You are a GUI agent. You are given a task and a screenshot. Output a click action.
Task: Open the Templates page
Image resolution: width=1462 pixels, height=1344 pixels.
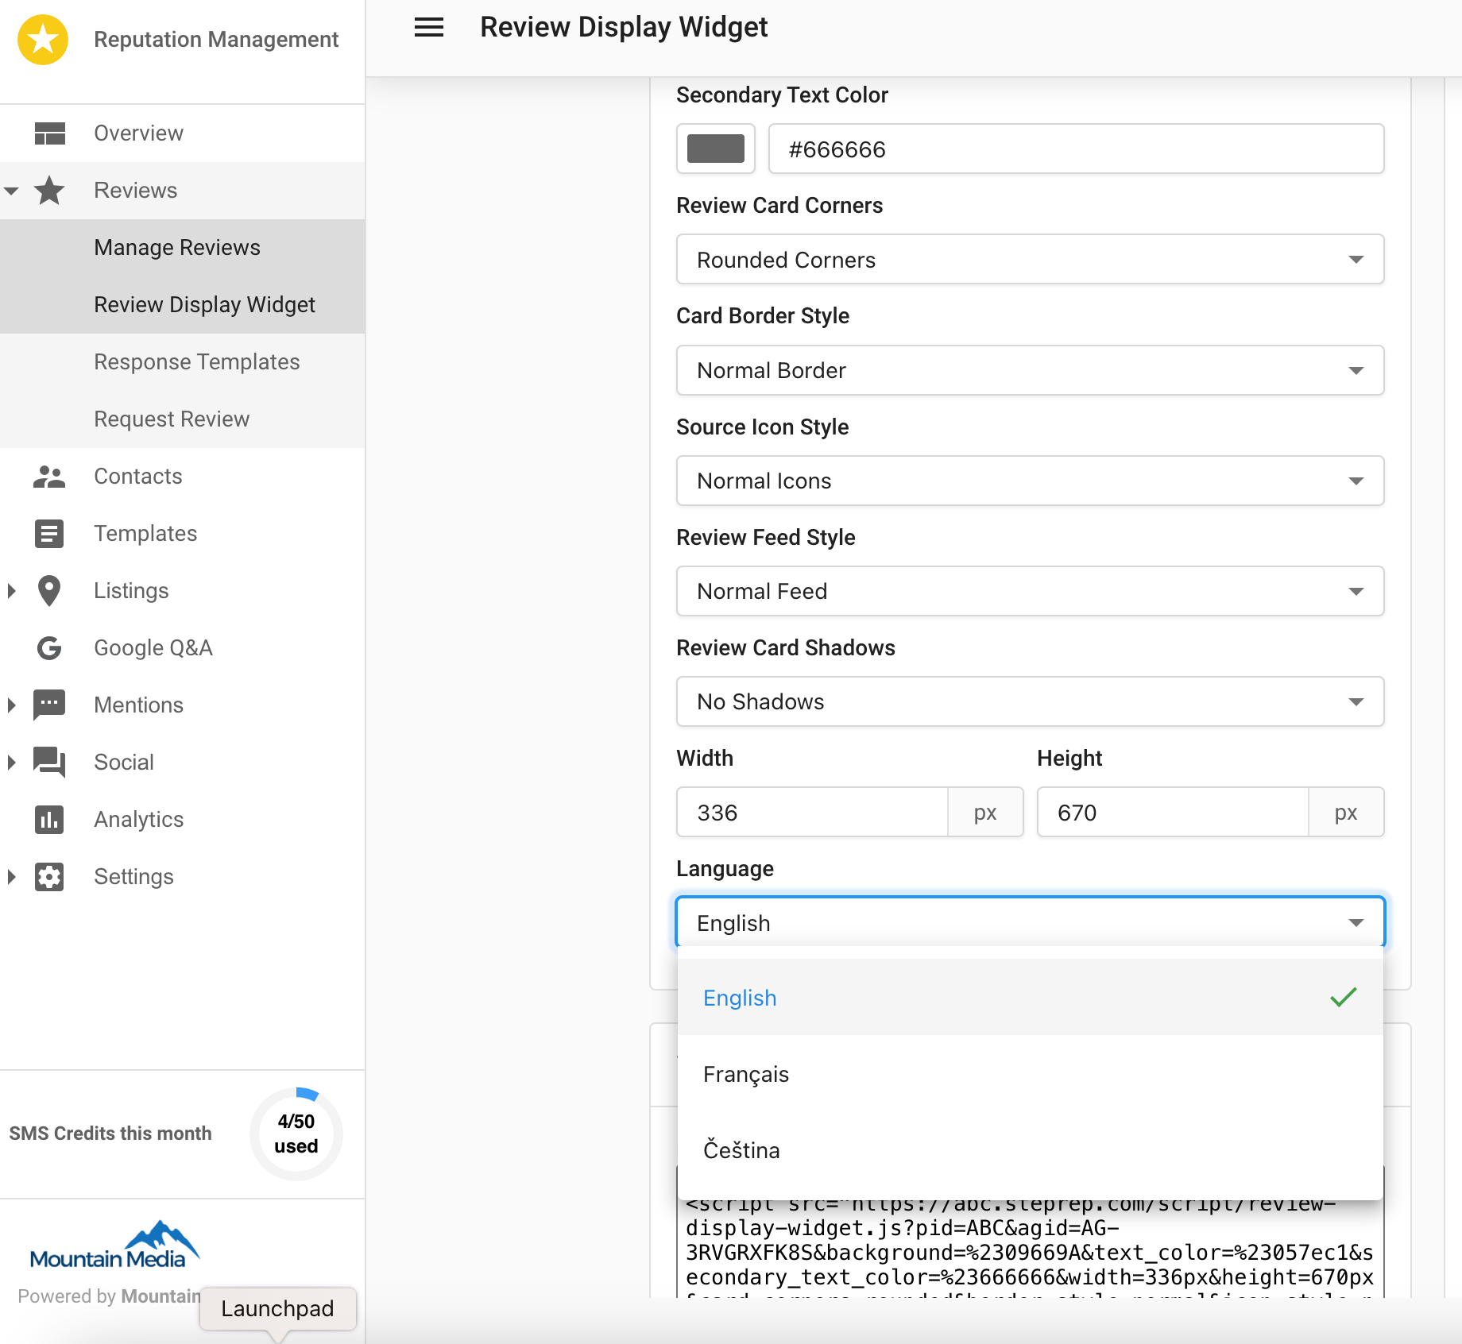coord(183,534)
